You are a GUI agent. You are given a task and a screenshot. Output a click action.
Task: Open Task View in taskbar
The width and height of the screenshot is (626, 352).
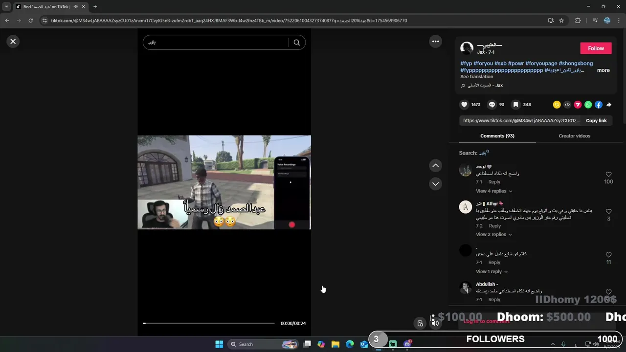coord(307,344)
